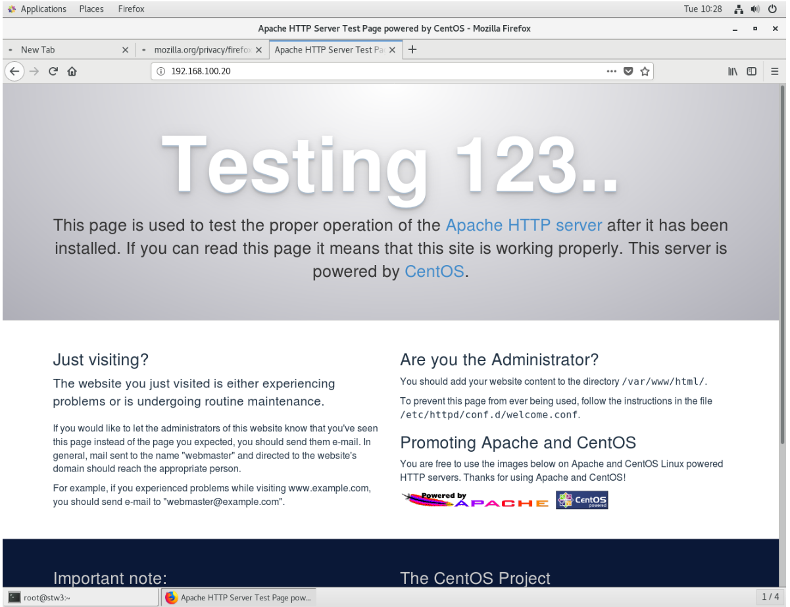Click the Firefox icon in the bottom taskbar

coord(171,597)
